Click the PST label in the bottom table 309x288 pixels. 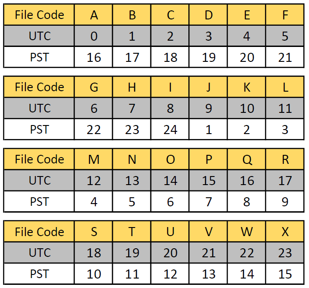tap(39, 274)
